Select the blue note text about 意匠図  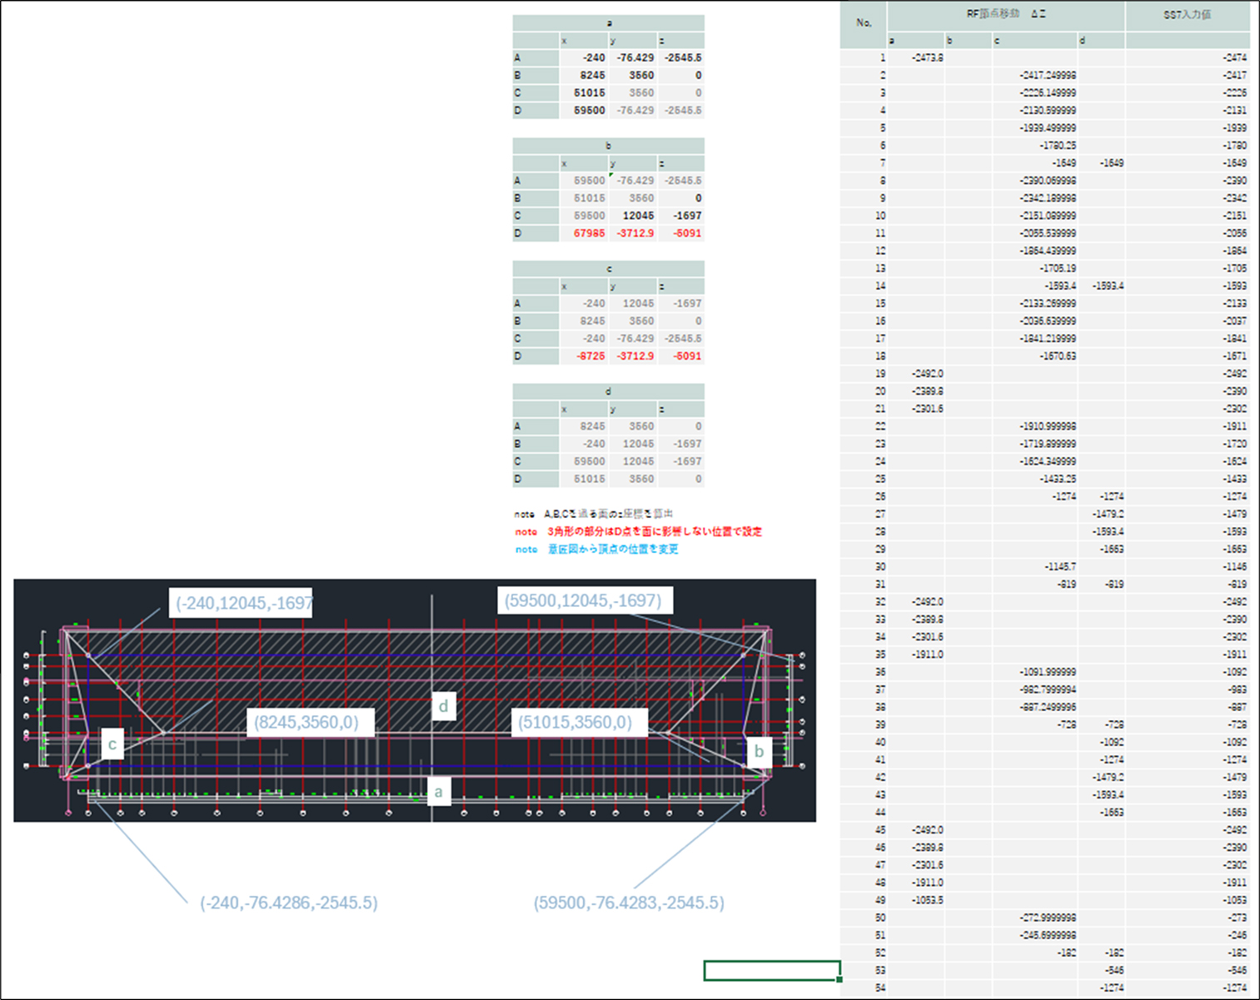point(612,550)
